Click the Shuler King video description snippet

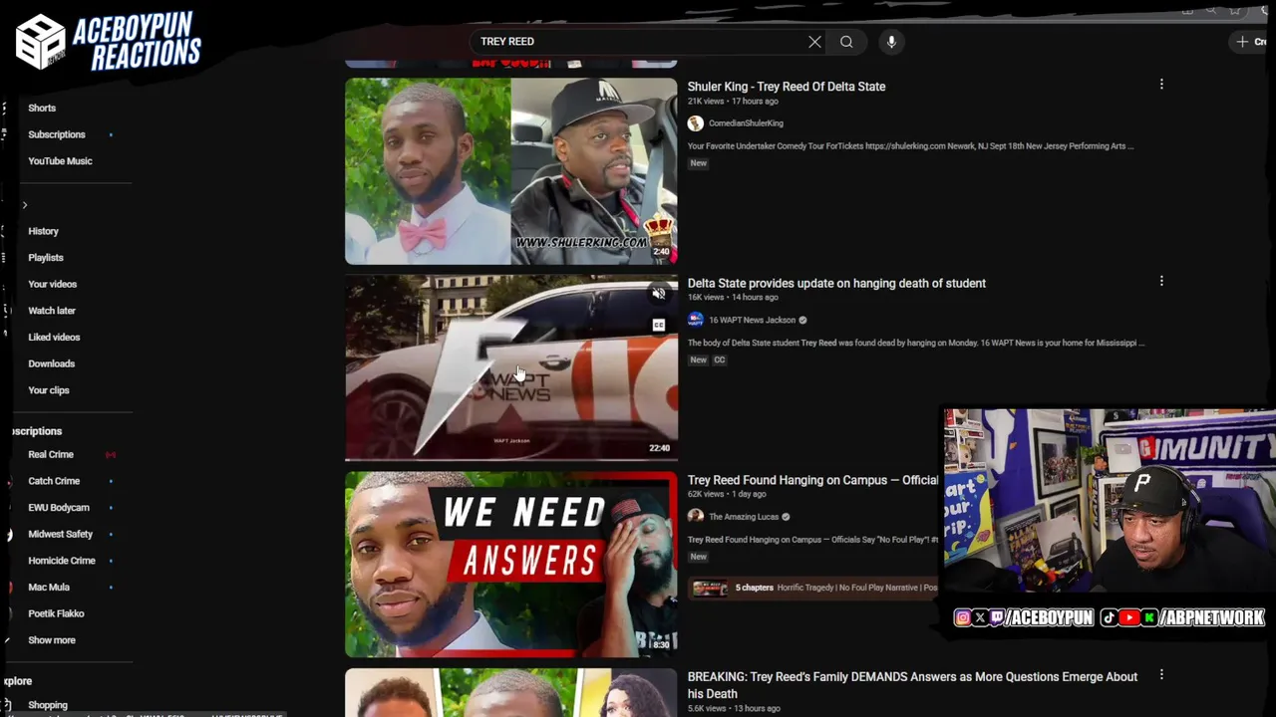910,146
